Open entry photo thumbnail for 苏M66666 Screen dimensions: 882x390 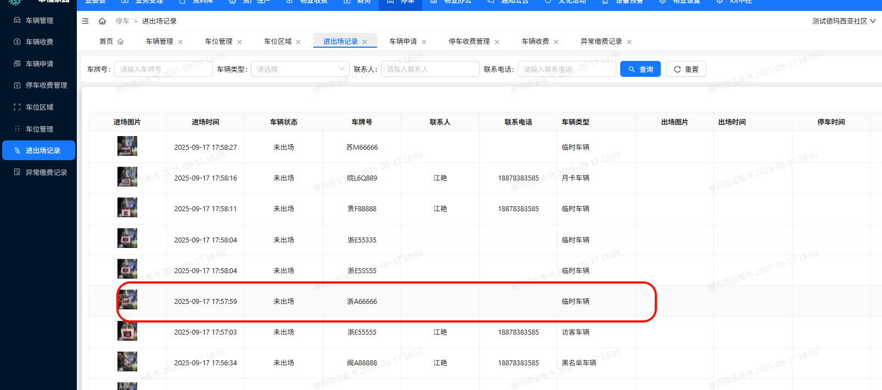(x=127, y=146)
